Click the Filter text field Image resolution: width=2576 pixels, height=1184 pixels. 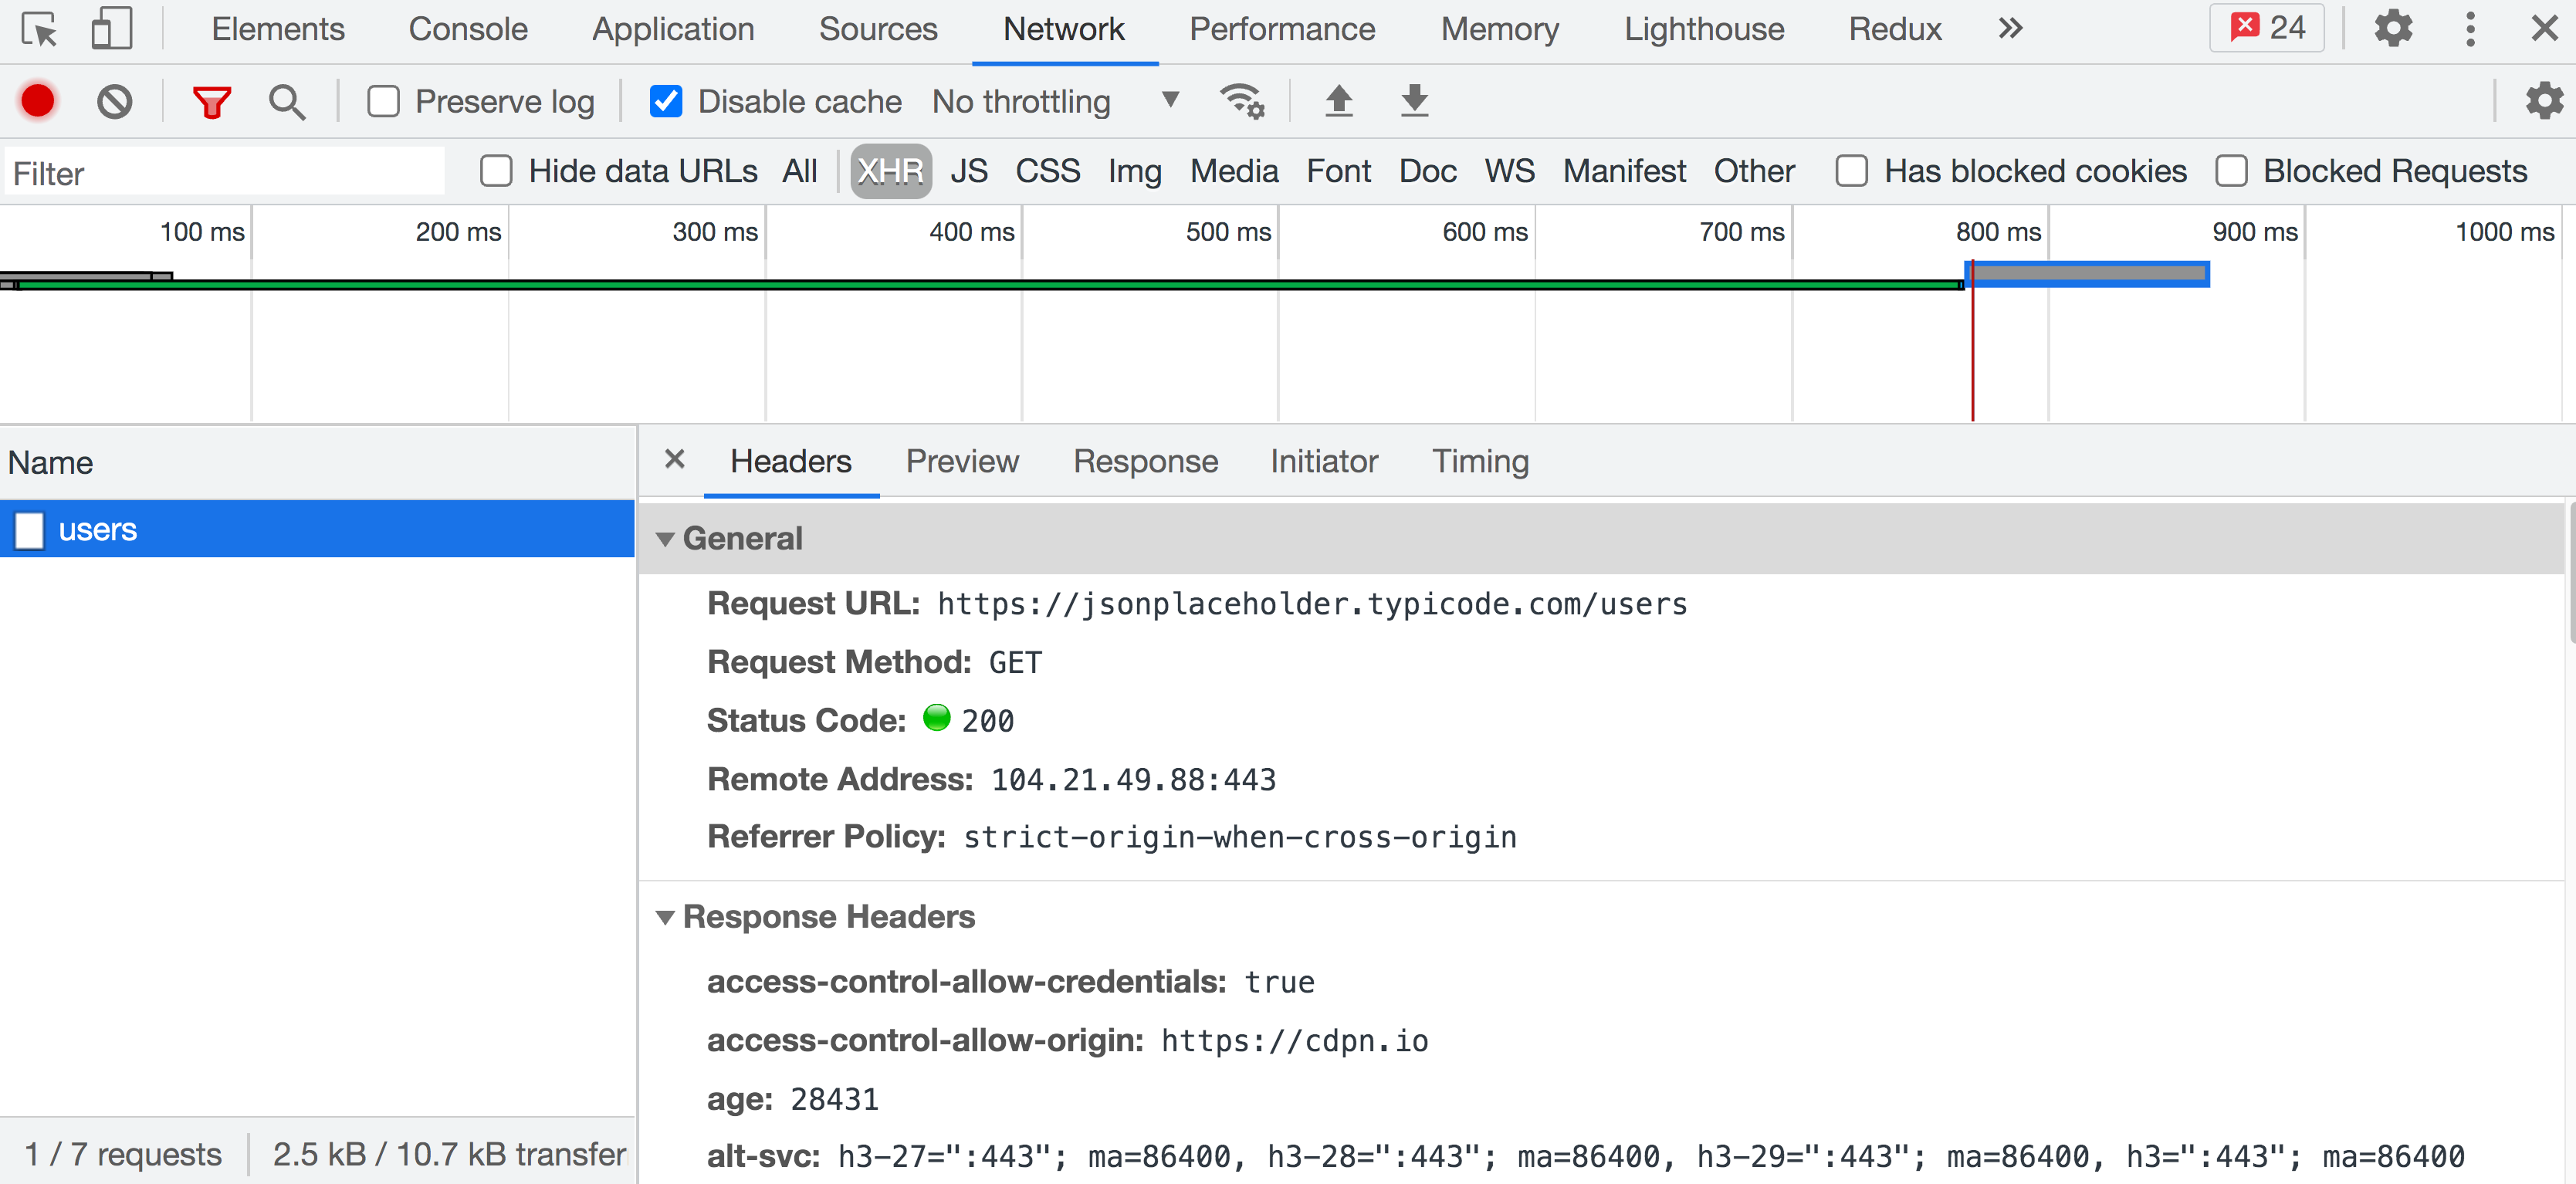(x=225, y=173)
